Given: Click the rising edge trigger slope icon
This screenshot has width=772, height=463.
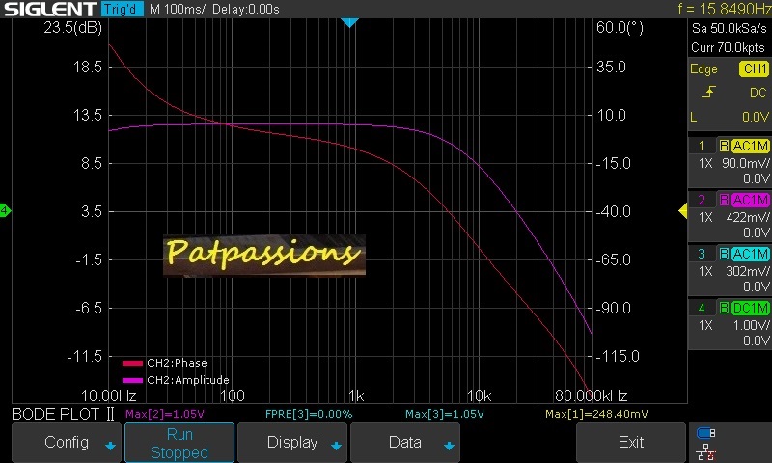Looking at the screenshot, I should [709, 93].
